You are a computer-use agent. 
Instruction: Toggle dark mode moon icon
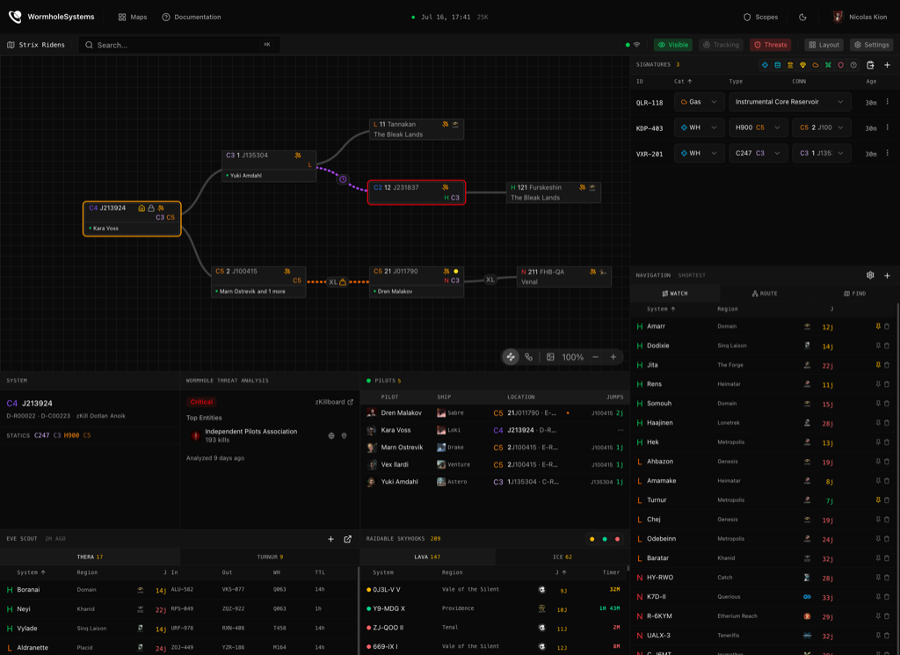click(x=802, y=18)
